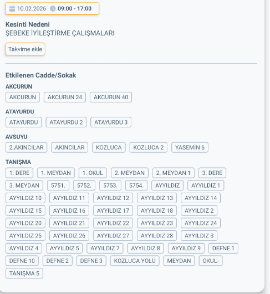Viewport: 270px width, 294px height.
Task: Click the 1. DERE street tag
Action: [x=19, y=173]
